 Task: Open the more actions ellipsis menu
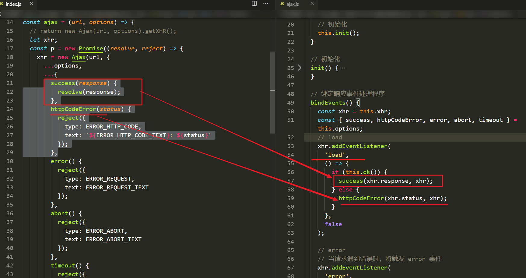pos(265,4)
